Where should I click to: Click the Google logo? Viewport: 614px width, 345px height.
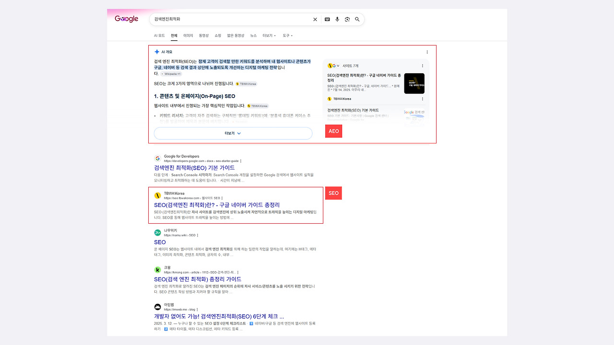click(126, 19)
